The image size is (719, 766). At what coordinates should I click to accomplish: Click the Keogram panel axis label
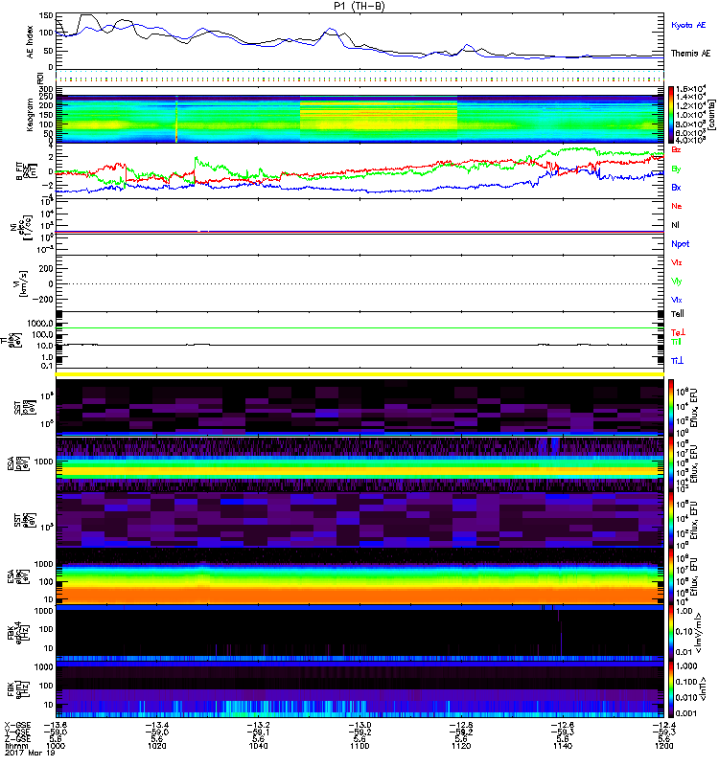click(x=30, y=114)
